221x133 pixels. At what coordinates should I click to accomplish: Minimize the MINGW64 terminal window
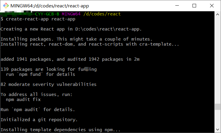tap(177, 6)
